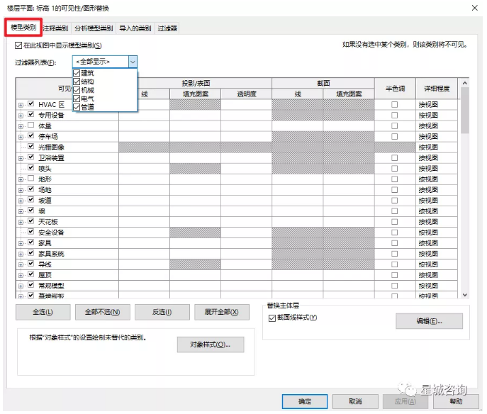Open the 注释类别 tab
487x414 pixels.
tap(55, 28)
